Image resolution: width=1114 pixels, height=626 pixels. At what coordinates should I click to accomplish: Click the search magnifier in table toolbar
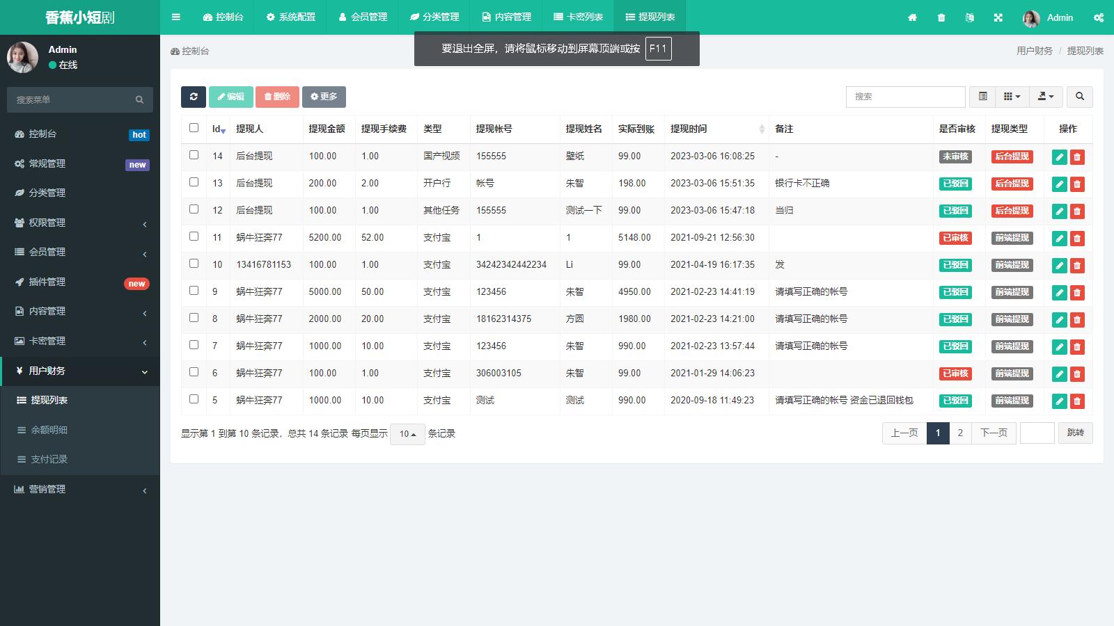click(x=1079, y=97)
